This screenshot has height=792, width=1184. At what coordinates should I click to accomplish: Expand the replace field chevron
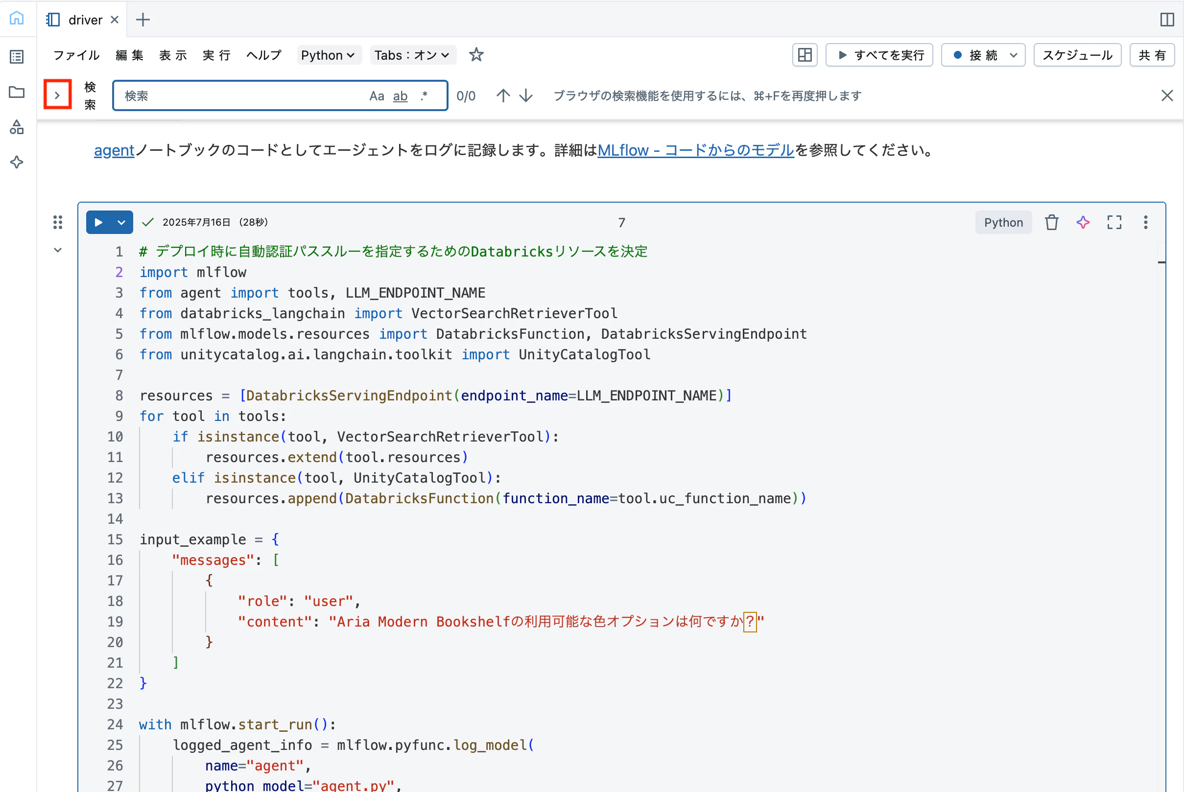coord(58,94)
